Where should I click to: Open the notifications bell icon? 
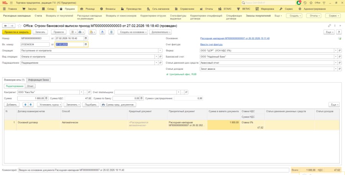299,3
